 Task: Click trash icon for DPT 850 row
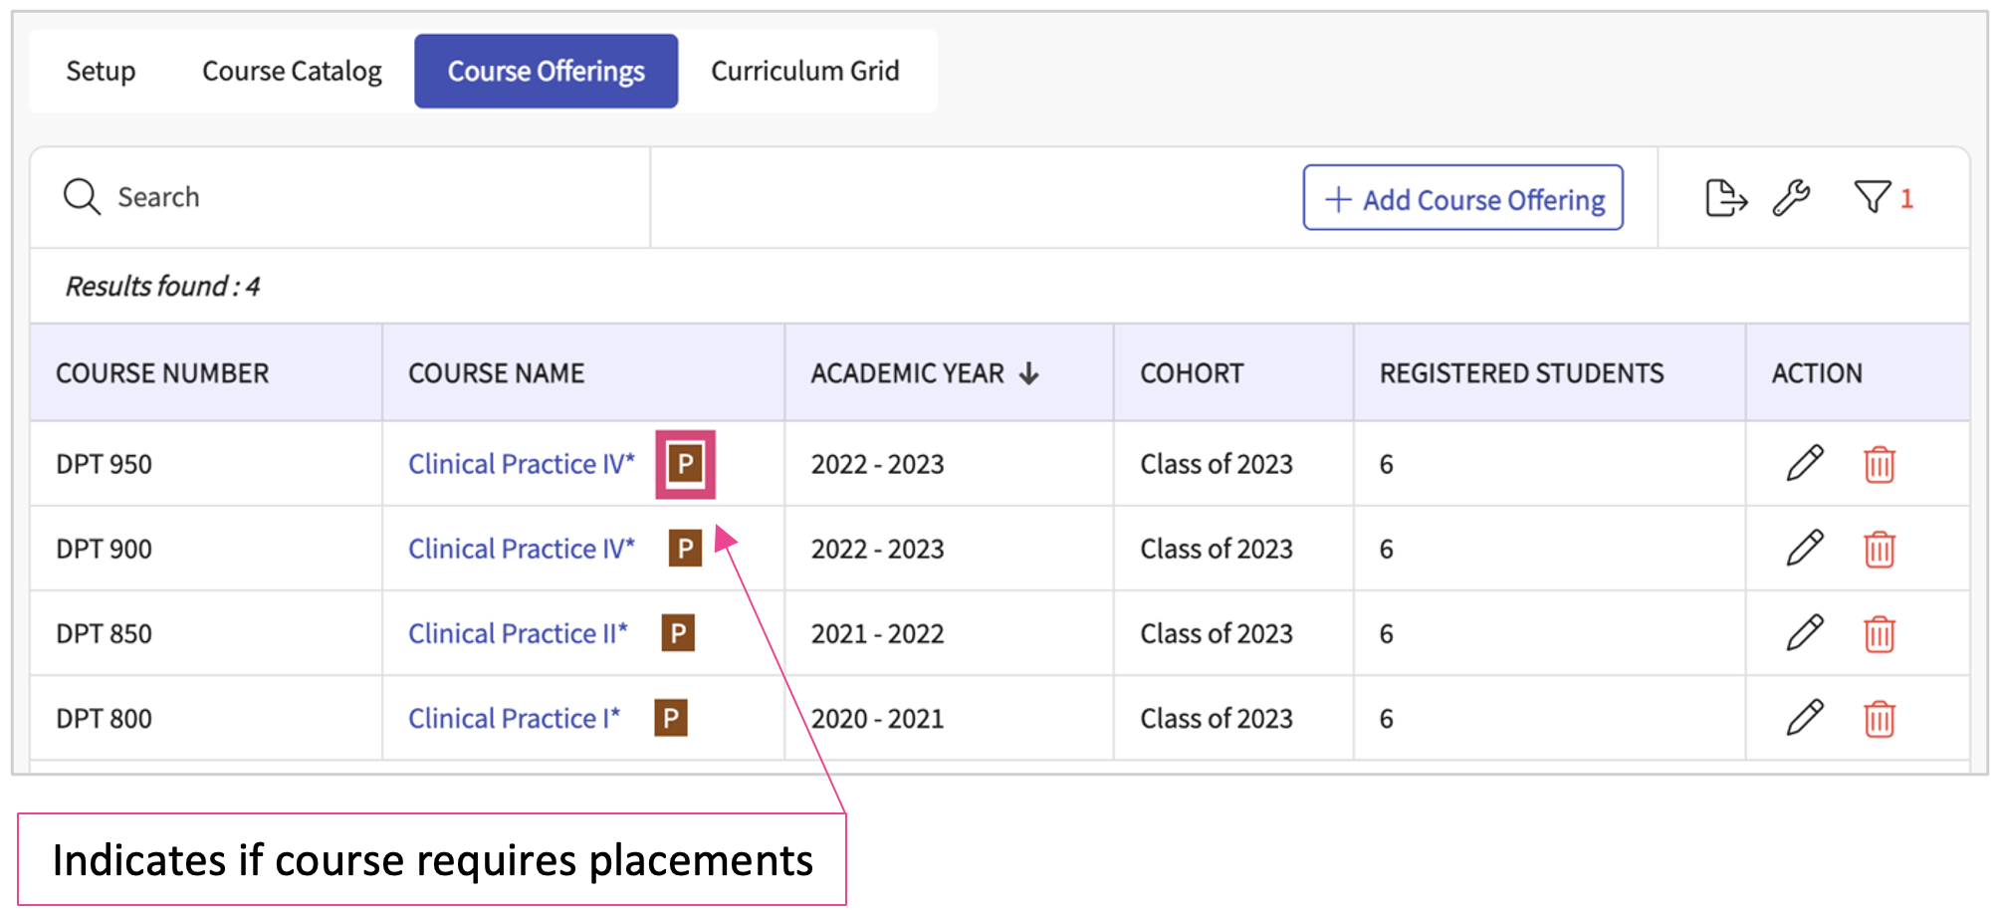1879,633
